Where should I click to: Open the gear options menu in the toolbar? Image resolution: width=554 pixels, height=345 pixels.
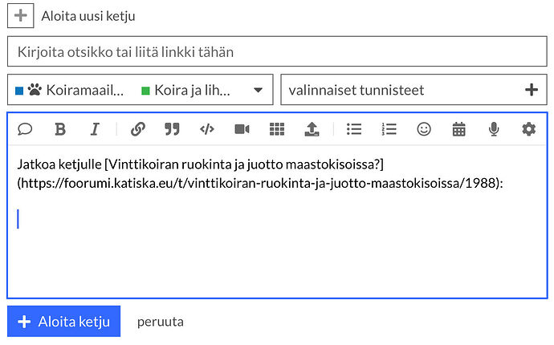pyautogui.click(x=528, y=129)
